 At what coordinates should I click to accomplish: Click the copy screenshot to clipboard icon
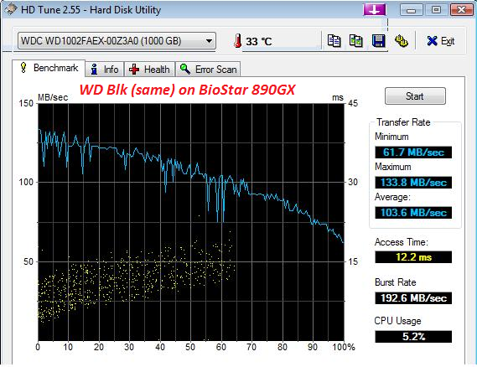pos(355,41)
